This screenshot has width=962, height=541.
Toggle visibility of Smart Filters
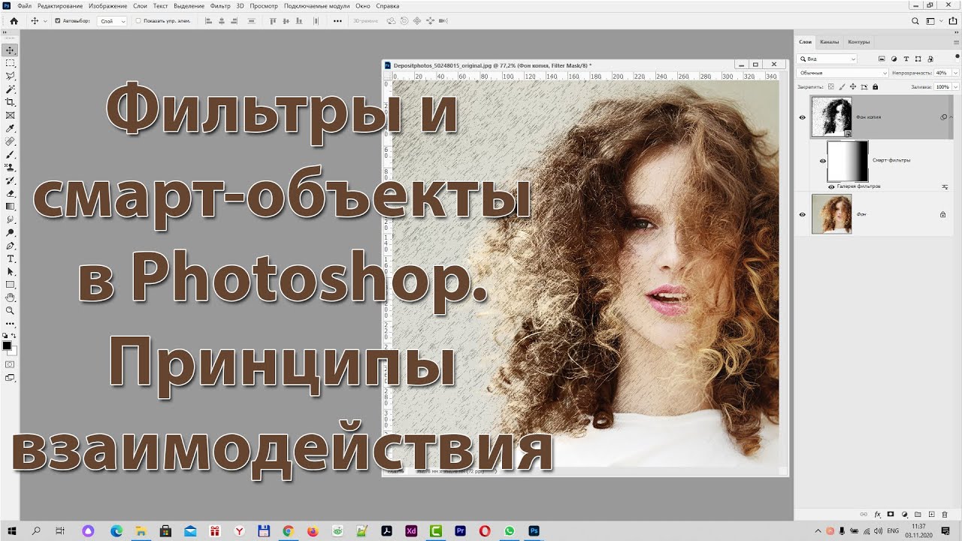pos(822,161)
